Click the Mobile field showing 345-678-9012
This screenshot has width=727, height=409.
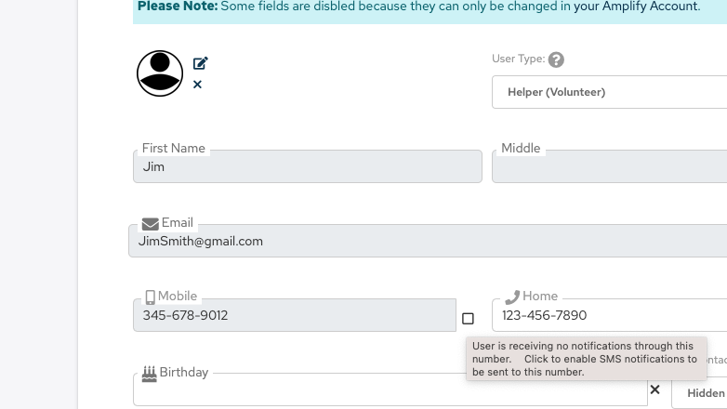294,315
